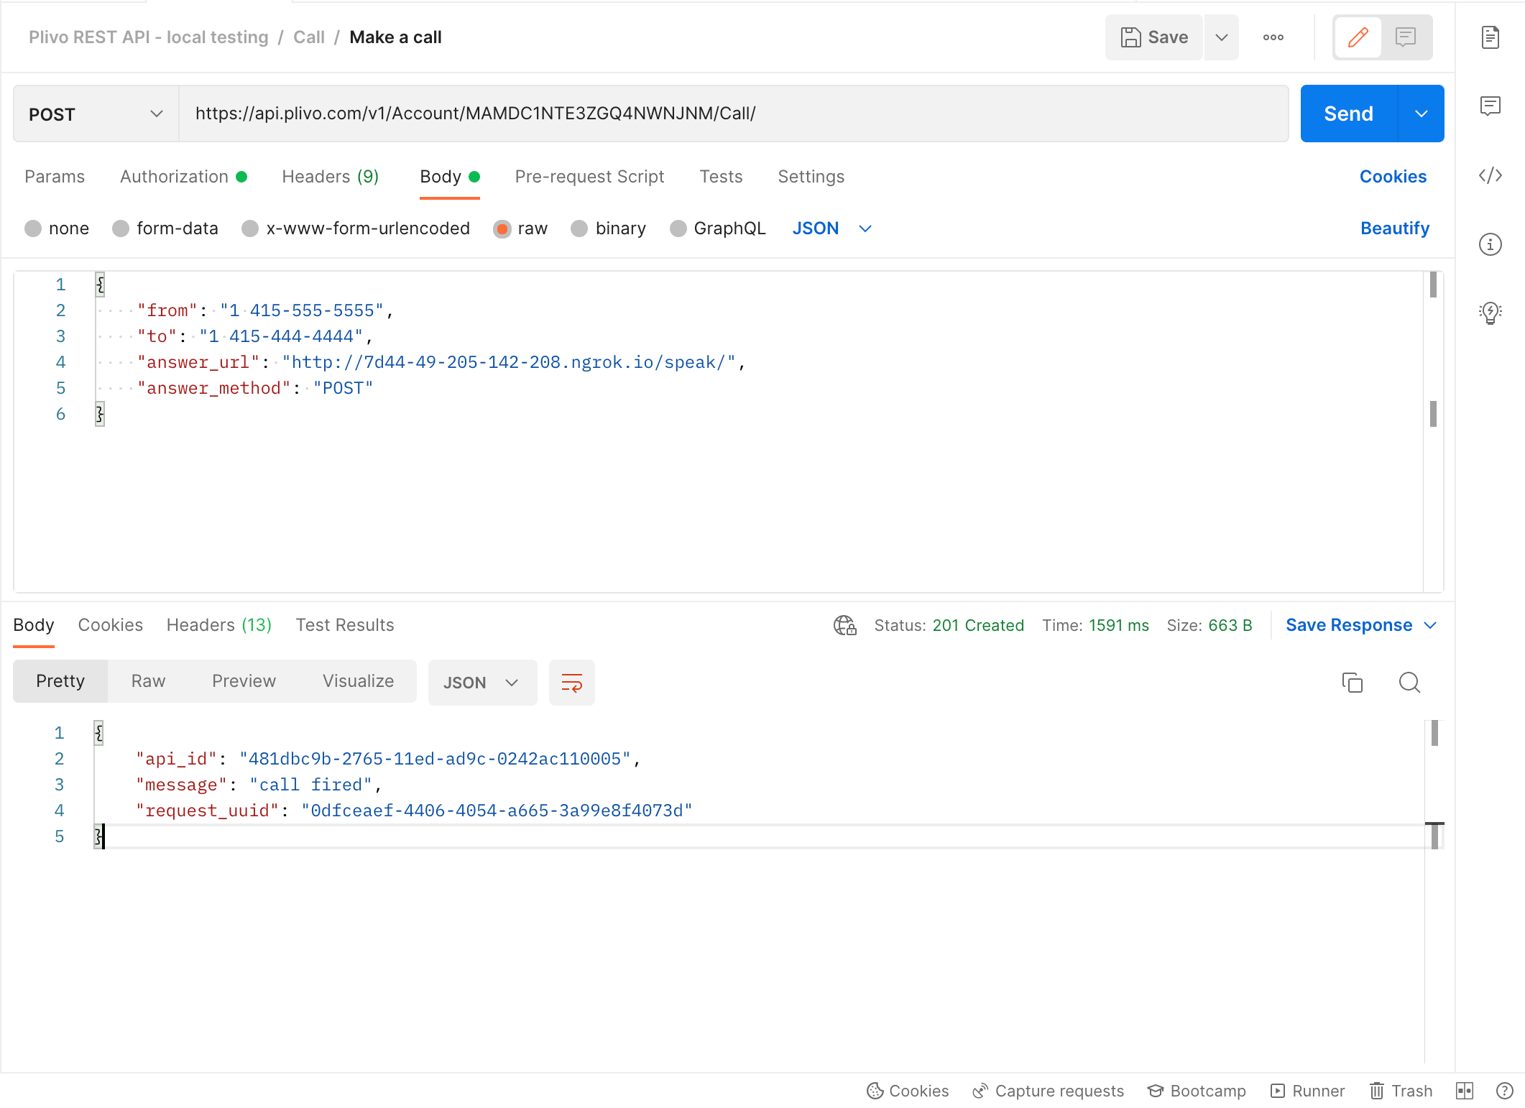Click the three-dot more actions icon
Image resolution: width=1525 pixels, height=1108 pixels.
tap(1273, 37)
